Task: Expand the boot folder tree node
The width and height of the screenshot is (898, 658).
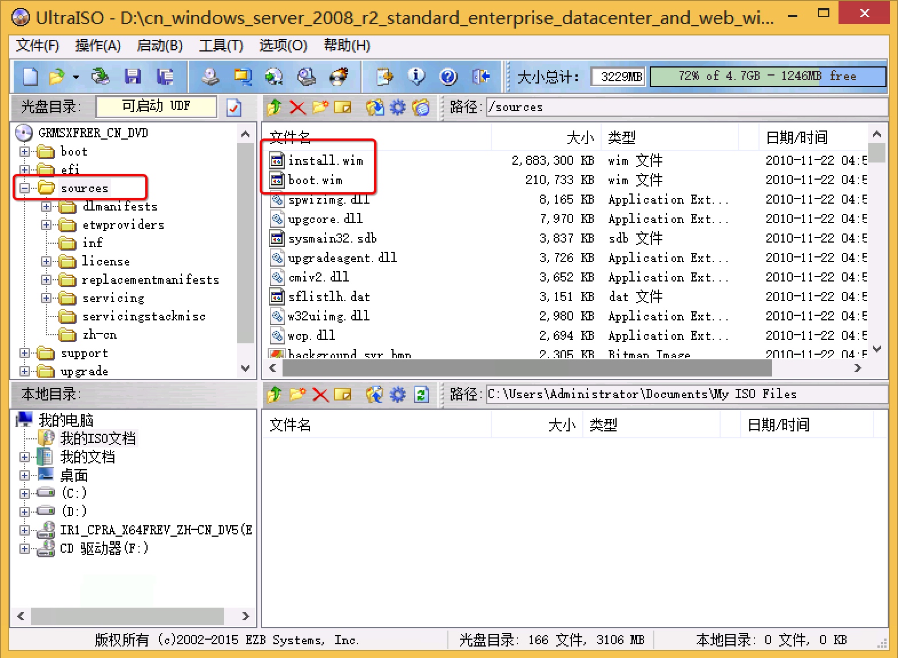Action: click(25, 152)
